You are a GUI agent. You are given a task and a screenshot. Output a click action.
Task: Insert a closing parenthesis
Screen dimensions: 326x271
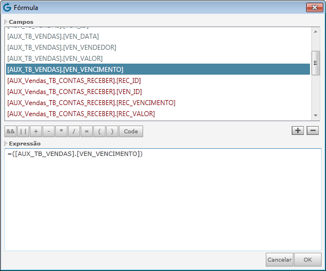coord(112,131)
